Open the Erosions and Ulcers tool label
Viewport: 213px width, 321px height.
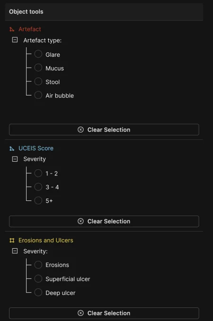[x=46, y=240]
